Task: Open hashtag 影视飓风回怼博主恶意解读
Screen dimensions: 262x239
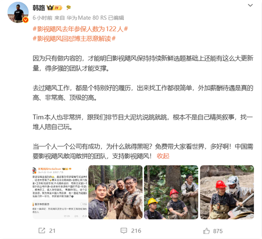Action: tap(74, 39)
